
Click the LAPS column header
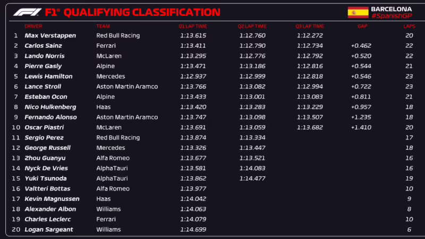409,26
